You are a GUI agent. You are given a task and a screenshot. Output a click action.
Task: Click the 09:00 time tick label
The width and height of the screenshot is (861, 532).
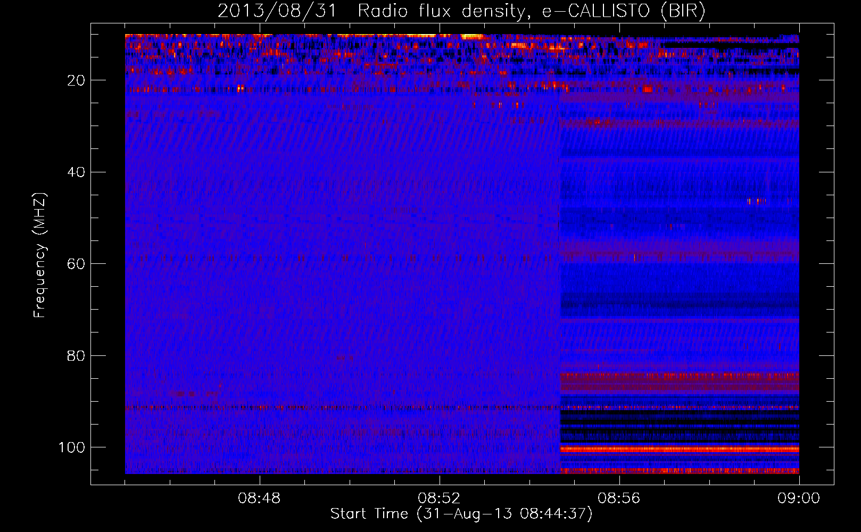coord(799,498)
